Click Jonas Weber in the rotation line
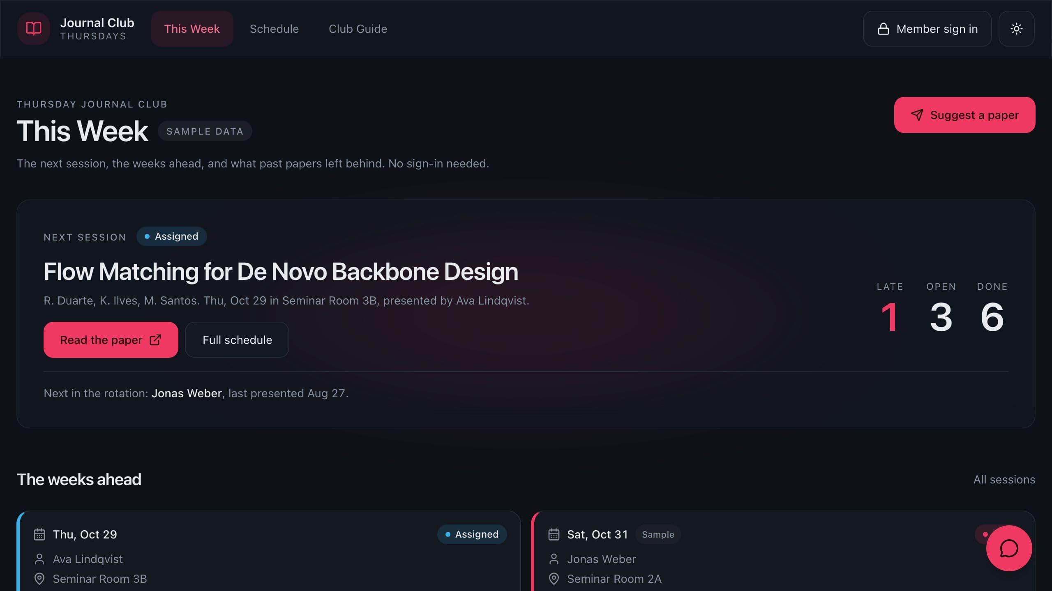1052x591 pixels. 187,393
